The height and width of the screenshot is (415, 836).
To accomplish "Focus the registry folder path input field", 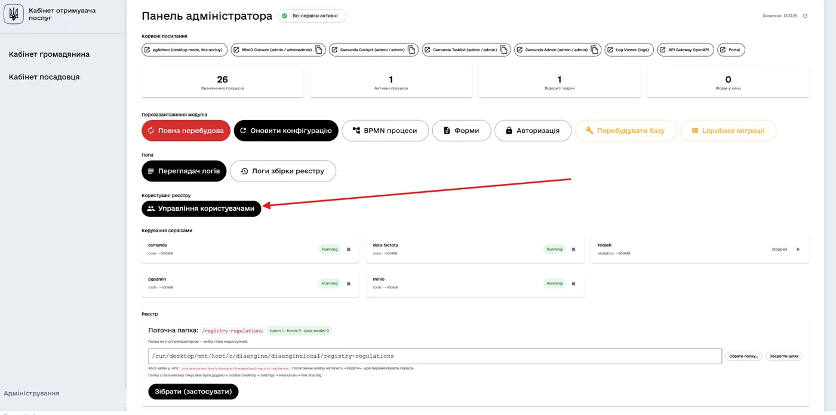I will (x=435, y=356).
